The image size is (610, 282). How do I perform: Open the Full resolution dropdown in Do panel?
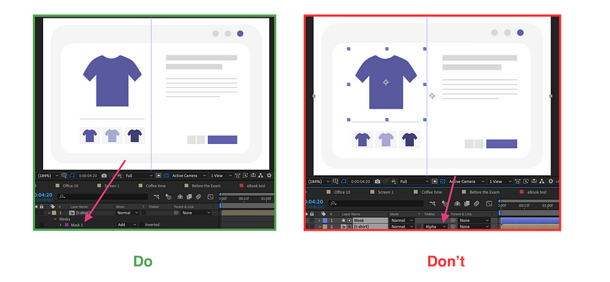click(139, 175)
